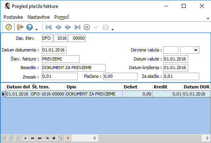Click the horizontal scrollbar left arrow

pos(95,138)
